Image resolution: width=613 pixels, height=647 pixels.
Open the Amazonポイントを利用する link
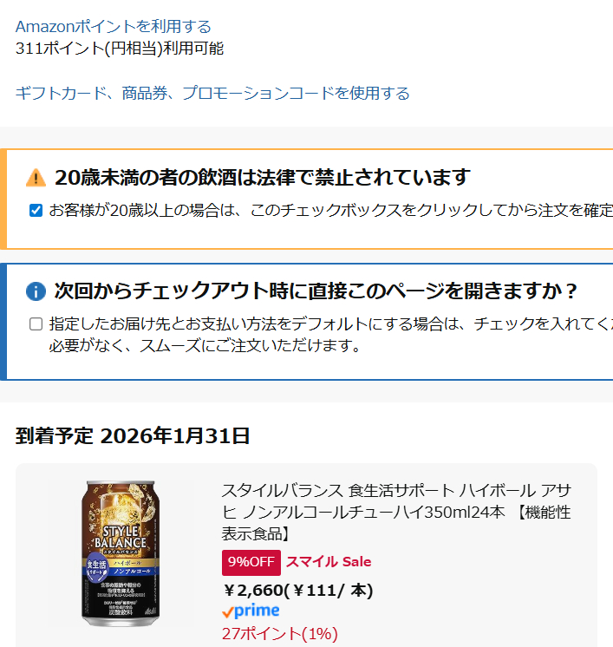tap(113, 27)
